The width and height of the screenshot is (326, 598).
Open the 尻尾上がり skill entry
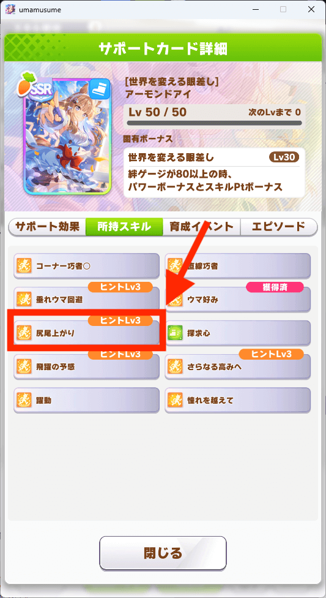86,333
